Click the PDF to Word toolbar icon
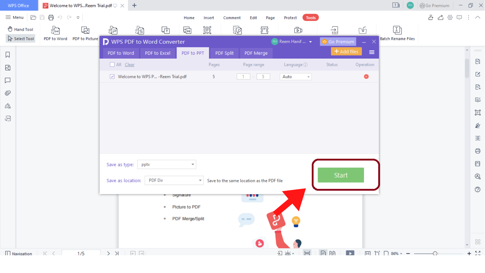485x273 pixels. tap(55, 33)
